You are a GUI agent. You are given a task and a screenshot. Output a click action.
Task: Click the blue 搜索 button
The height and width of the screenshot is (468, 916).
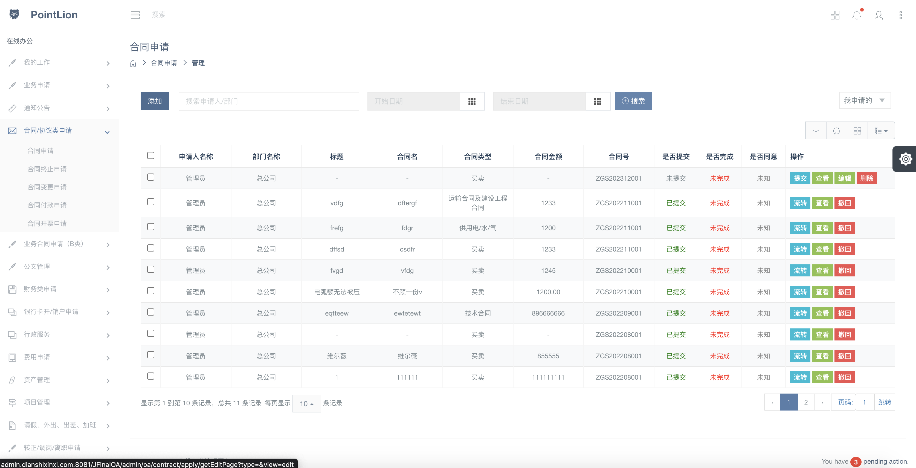(x=633, y=101)
